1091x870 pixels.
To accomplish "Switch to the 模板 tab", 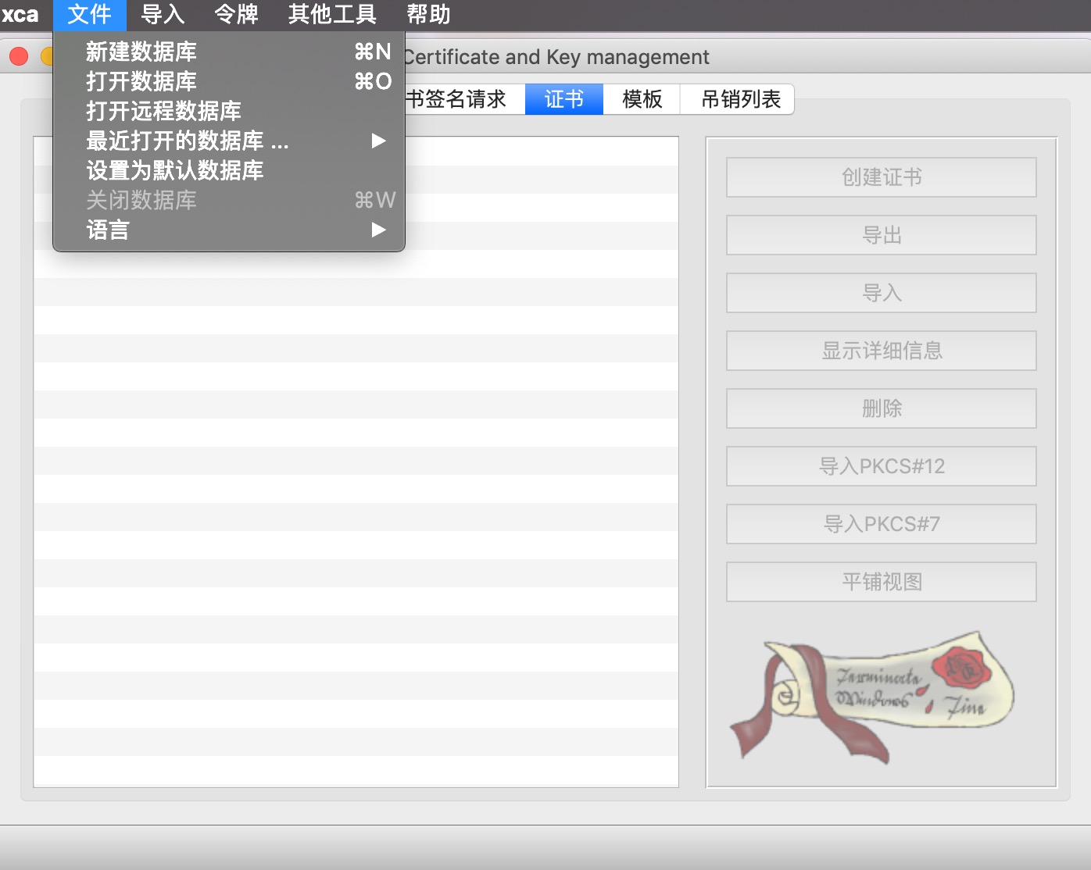I will point(641,99).
